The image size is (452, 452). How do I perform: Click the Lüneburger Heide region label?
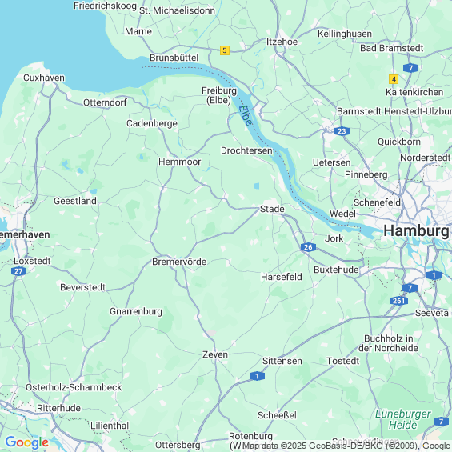tap(402, 419)
